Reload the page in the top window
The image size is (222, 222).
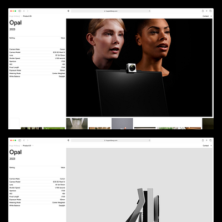pos(149,11)
